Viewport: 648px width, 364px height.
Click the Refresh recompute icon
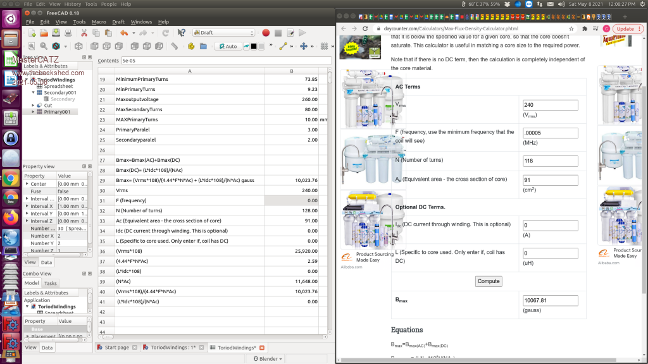coord(165,33)
